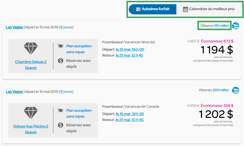The width and height of the screenshot is (244, 146).
Task: Click the 1 194 $ price of WestJet package
Action: [217, 50]
